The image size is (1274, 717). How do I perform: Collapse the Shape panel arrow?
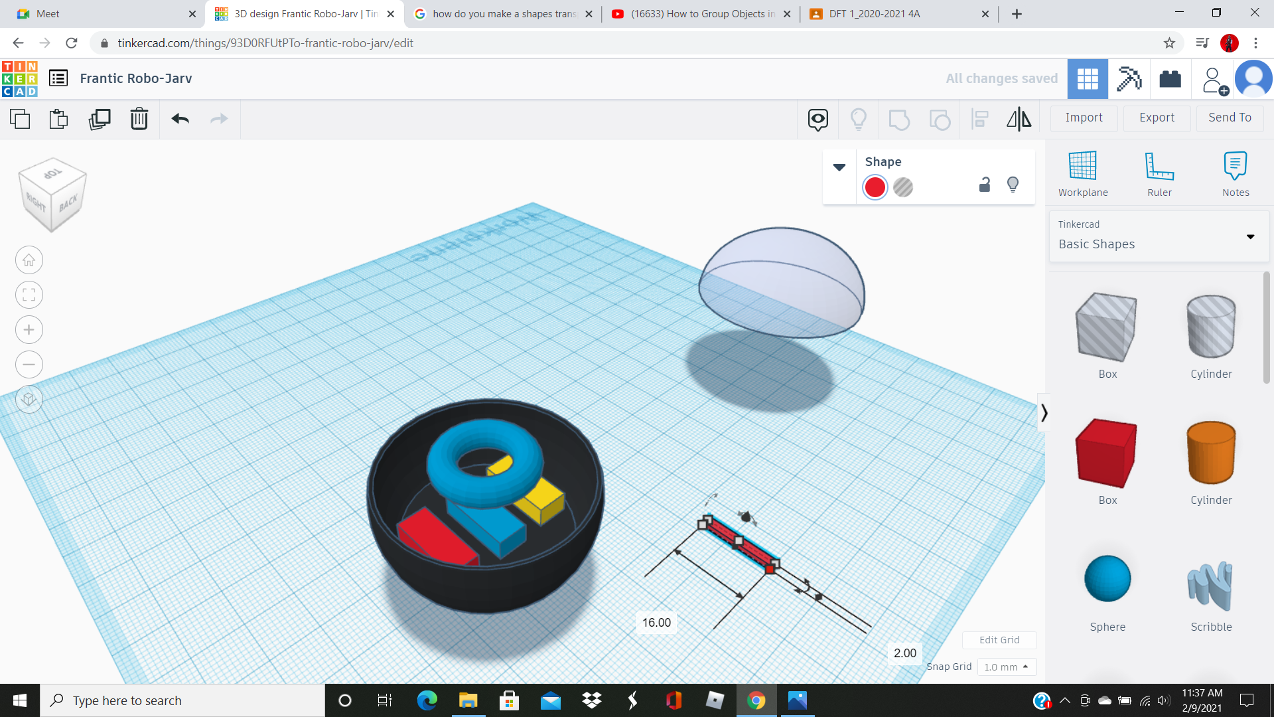pyautogui.click(x=839, y=167)
